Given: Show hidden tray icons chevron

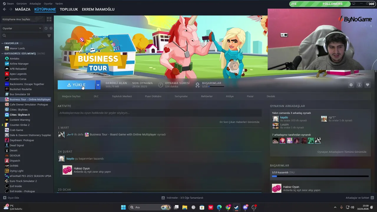Looking at the screenshot, I should (x=335, y=207).
